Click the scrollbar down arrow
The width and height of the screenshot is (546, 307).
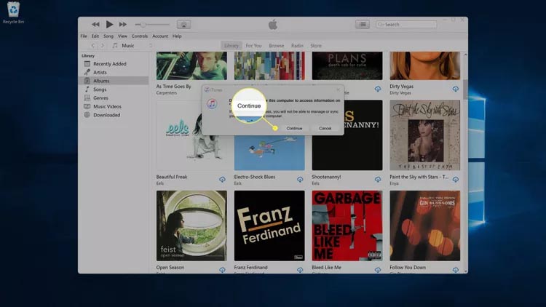(x=466, y=271)
